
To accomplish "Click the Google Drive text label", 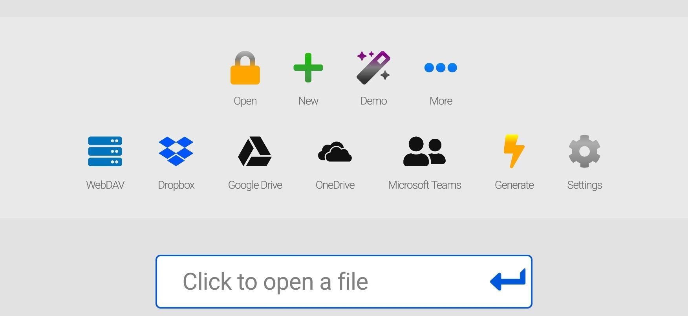I will (255, 185).
